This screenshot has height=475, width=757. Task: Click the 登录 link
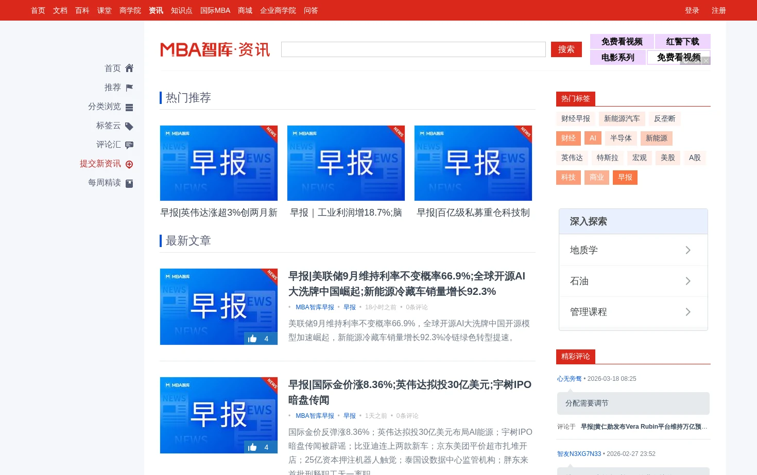pos(692,10)
